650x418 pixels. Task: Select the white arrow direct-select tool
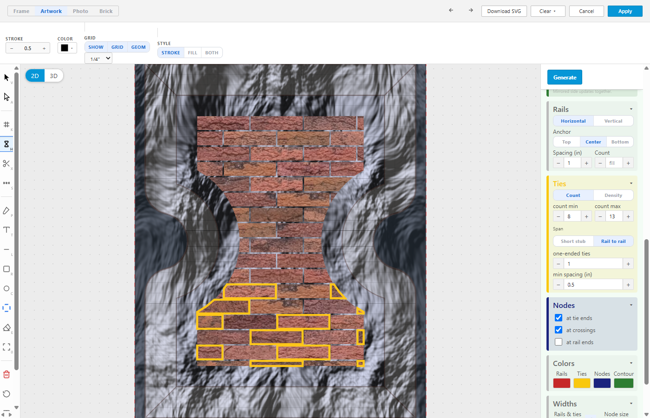pos(6,97)
